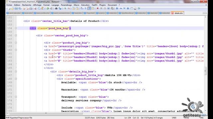The height and width of the screenshot is (119, 213).
Task: Click the Copy toolbar icon
Action: (x=39, y=9)
